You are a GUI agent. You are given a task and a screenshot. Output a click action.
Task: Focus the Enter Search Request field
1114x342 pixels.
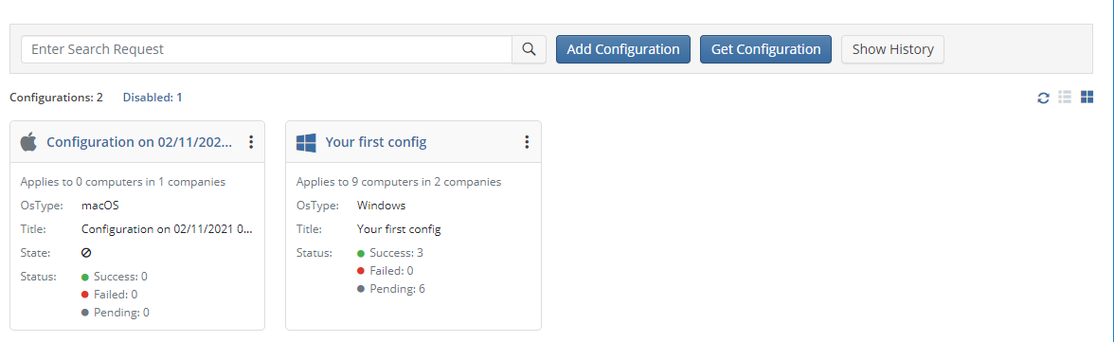[266, 49]
